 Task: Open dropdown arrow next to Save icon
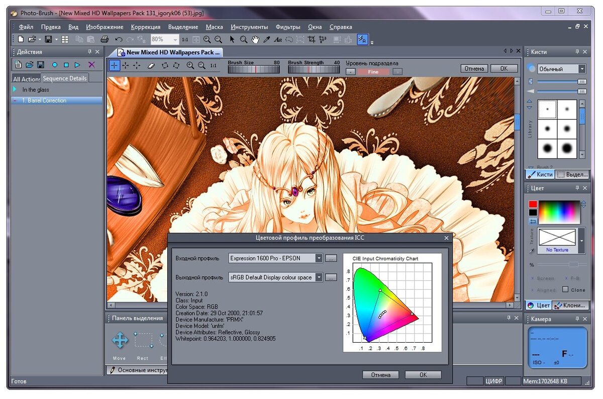click(56, 39)
